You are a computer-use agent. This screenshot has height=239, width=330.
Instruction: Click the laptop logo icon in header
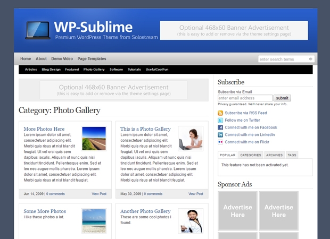pos(38,30)
